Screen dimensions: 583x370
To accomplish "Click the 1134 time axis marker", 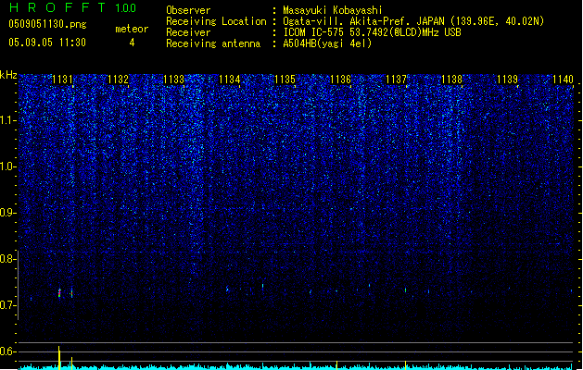I will (x=230, y=79).
